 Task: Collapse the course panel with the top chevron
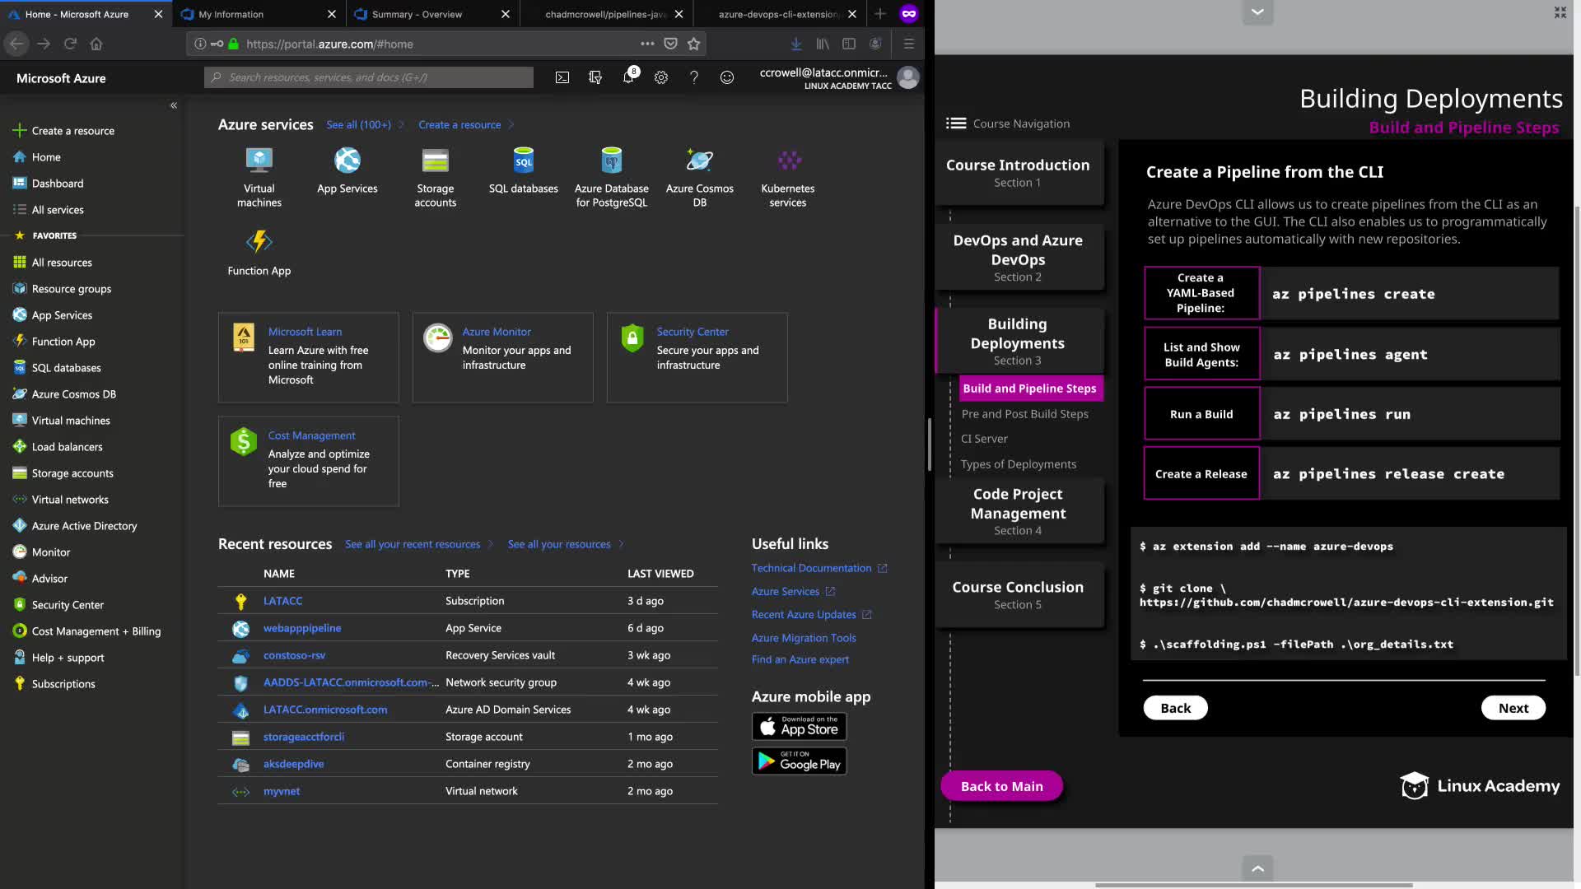tap(1257, 12)
